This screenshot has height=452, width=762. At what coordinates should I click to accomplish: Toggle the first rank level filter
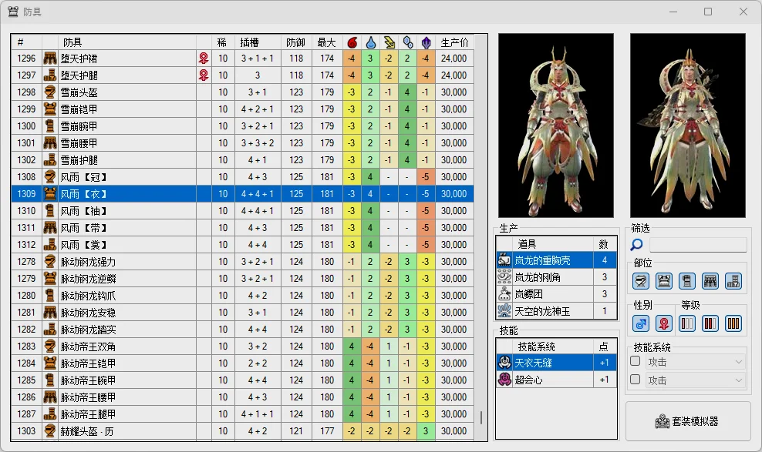coord(687,323)
